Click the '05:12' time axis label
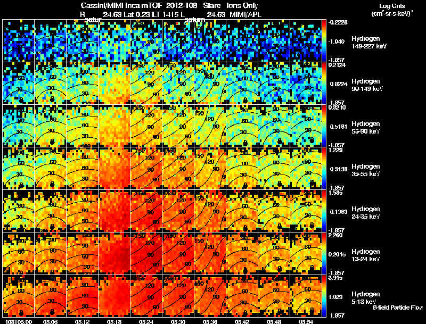Image resolution: width=426 pixels, height=324 pixels. (83, 321)
